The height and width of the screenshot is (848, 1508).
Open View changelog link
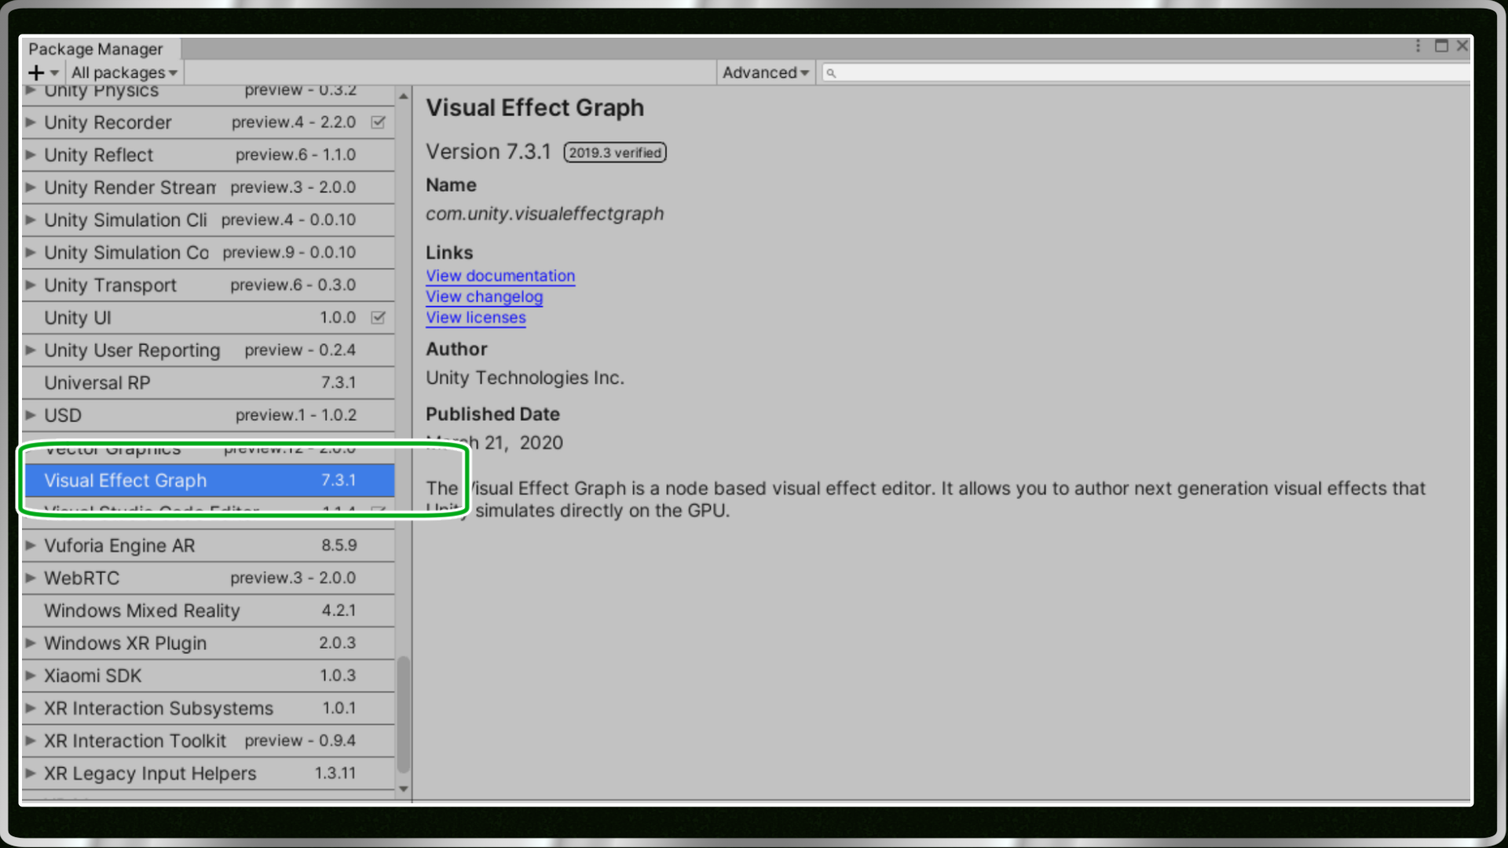pos(484,297)
